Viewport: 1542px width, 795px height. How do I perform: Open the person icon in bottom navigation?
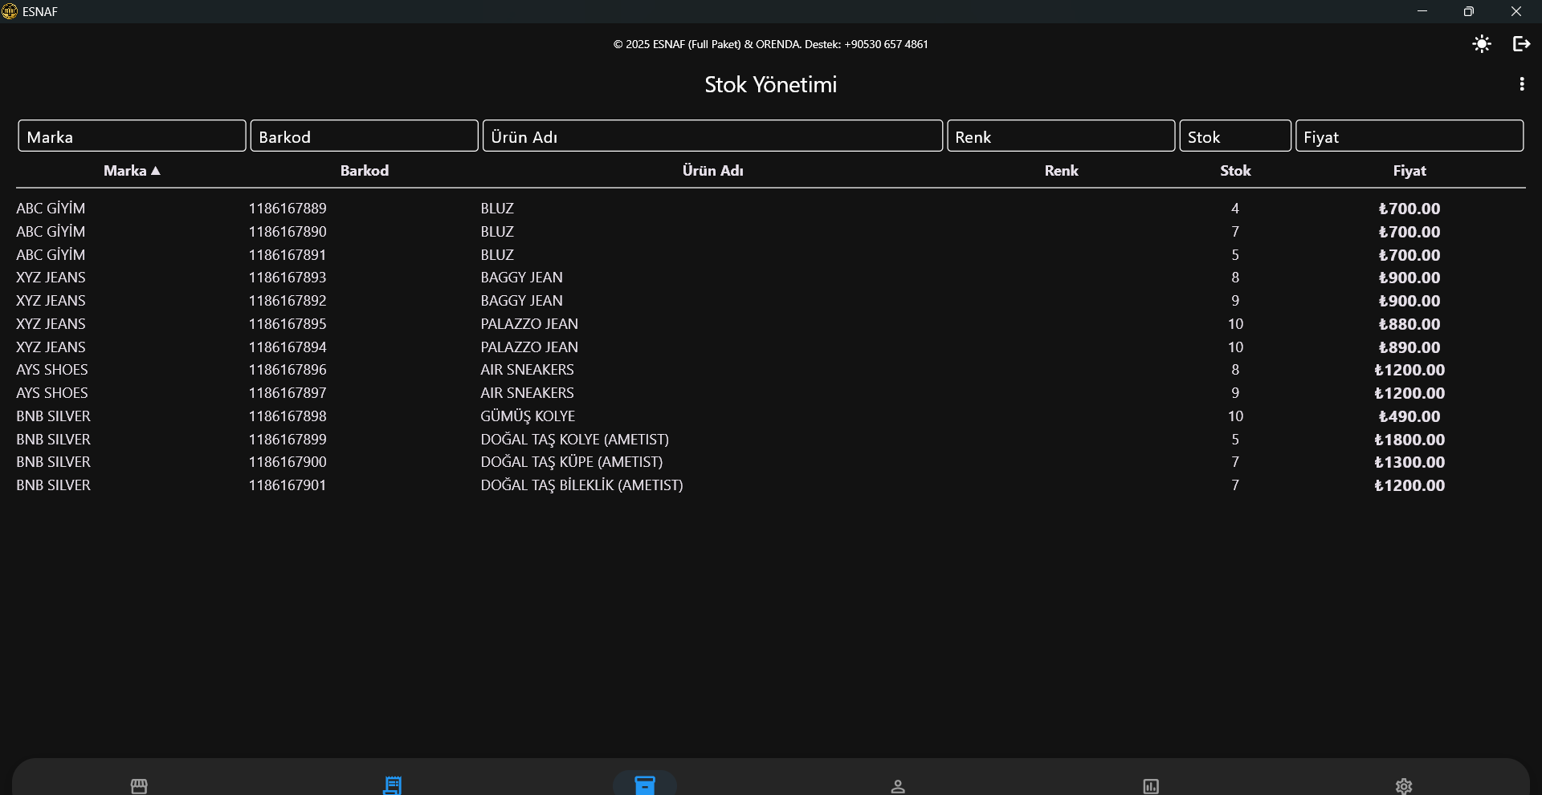(x=898, y=785)
